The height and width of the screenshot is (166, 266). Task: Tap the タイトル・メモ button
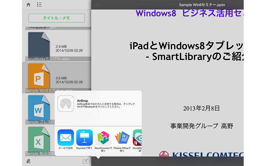57,18
